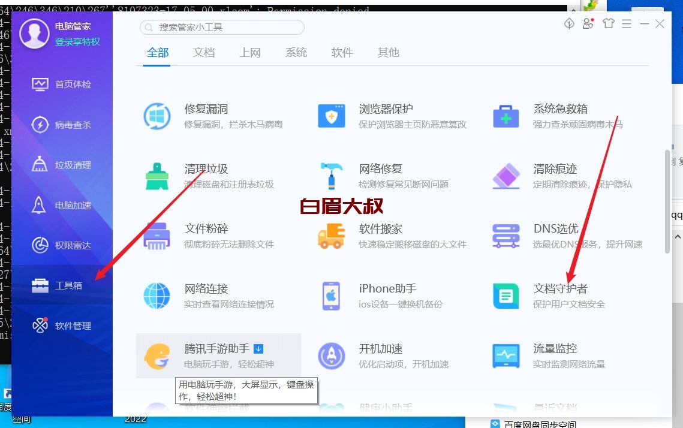Go to 电脑加速 in sidebar
This screenshot has width=683, height=428.
pos(62,205)
